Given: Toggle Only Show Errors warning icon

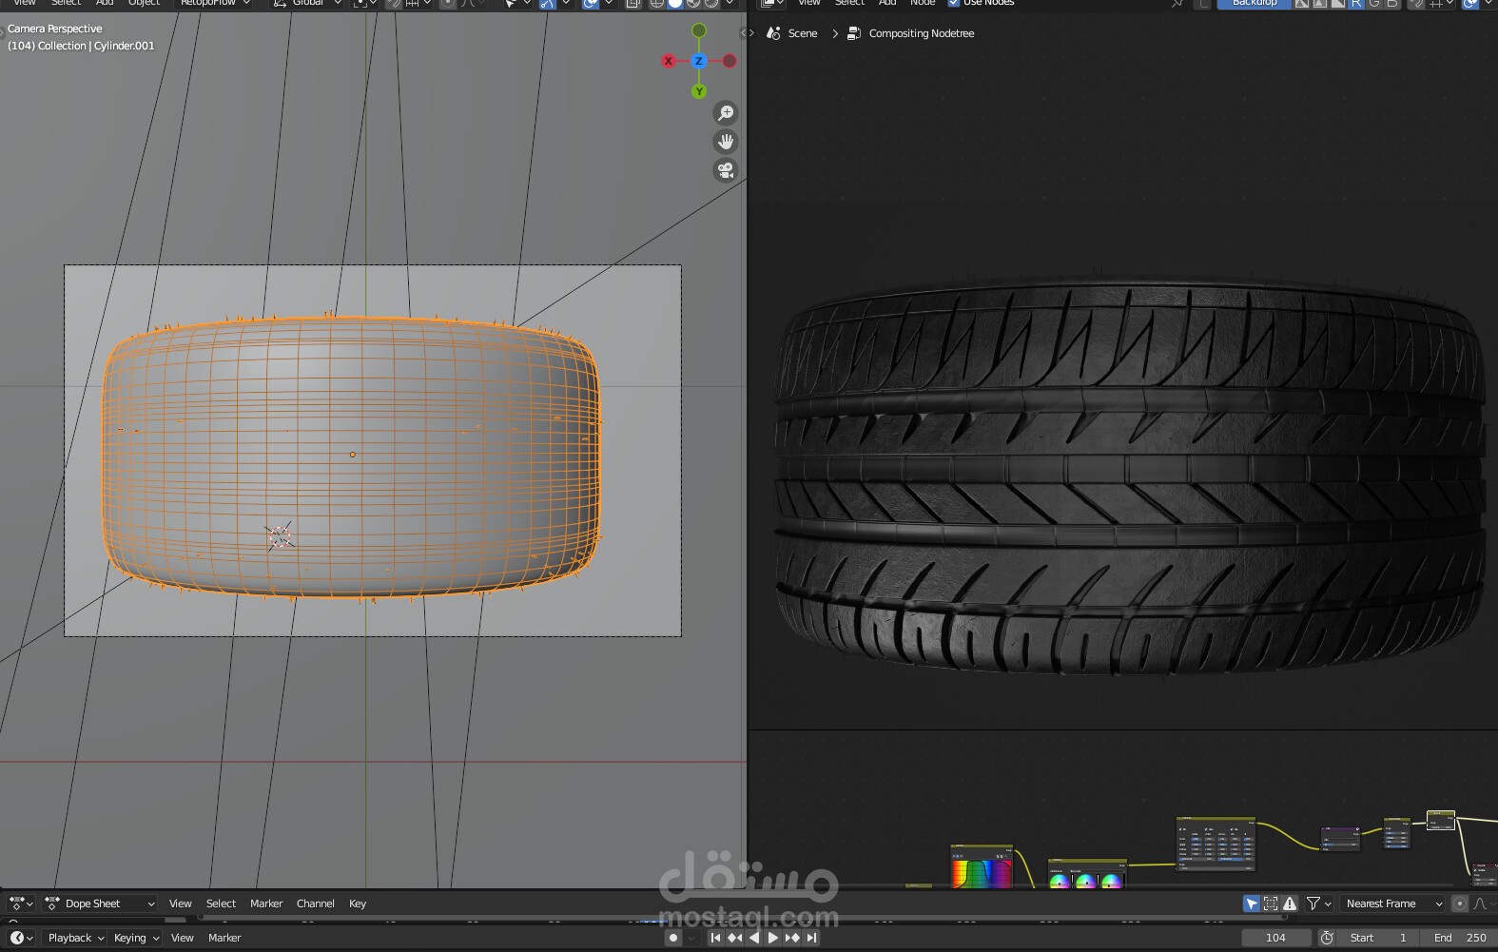Looking at the screenshot, I should pyautogui.click(x=1290, y=903).
